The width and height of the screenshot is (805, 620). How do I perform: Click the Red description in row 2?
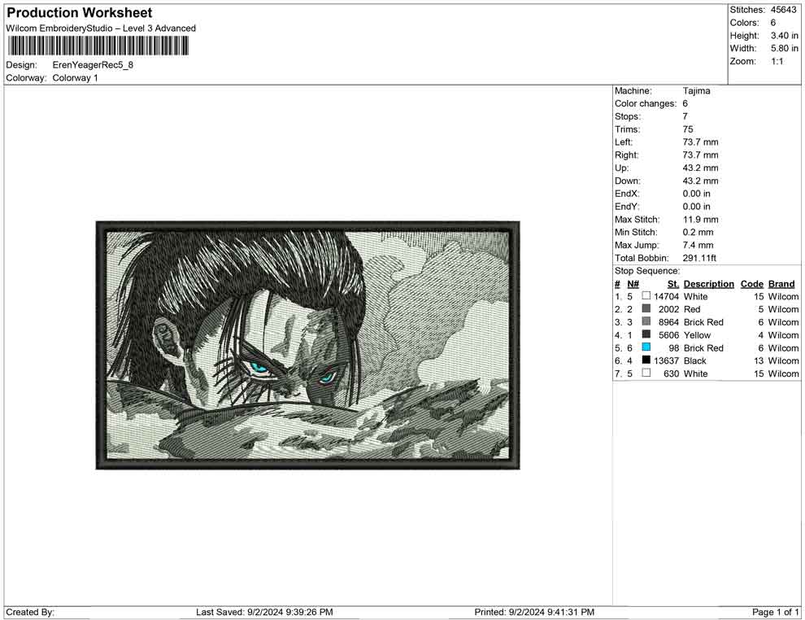click(692, 309)
